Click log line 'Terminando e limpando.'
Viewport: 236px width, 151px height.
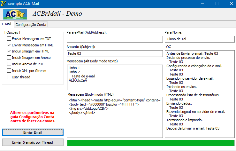(x=185, y=120)
